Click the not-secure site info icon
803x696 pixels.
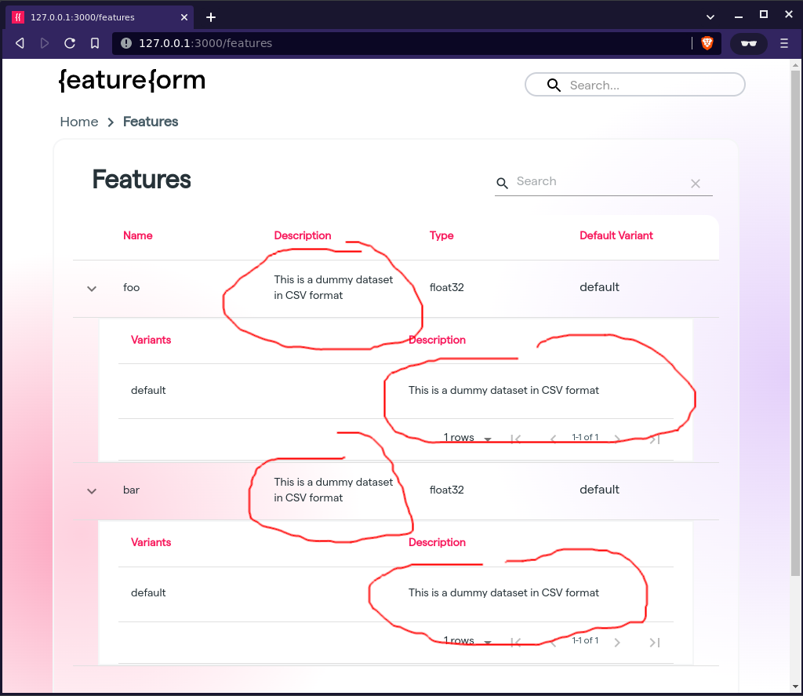click(126, 43)
